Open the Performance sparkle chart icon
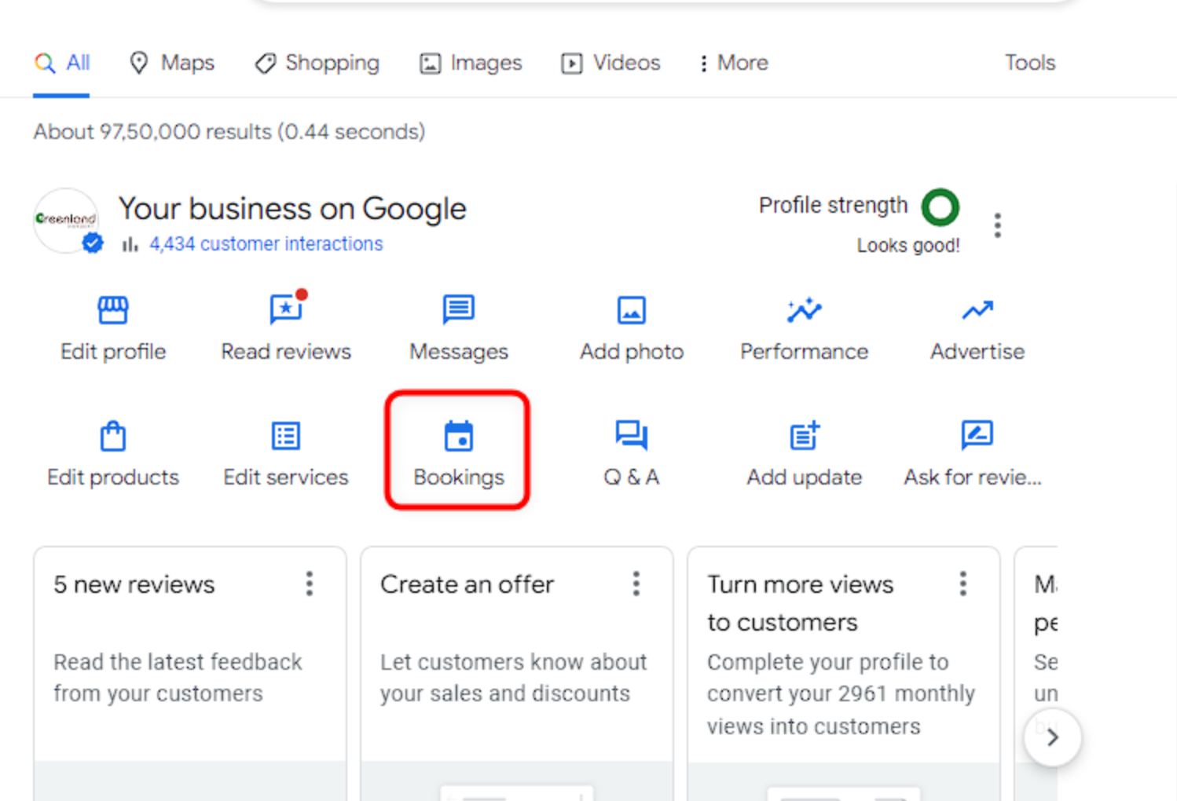The height and width of the screenshot is (801, 1177). (805, 310)
